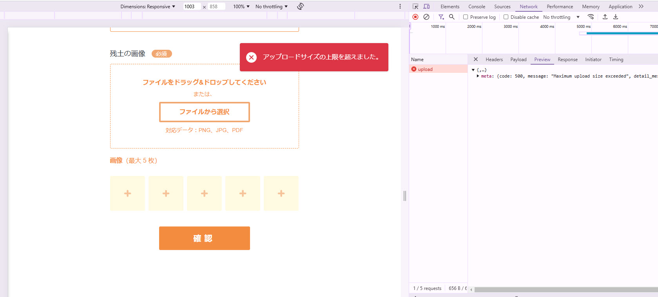Viewport: 658px width, 297px height.
Task: Stop recording network log
Action: click(415, 17)
